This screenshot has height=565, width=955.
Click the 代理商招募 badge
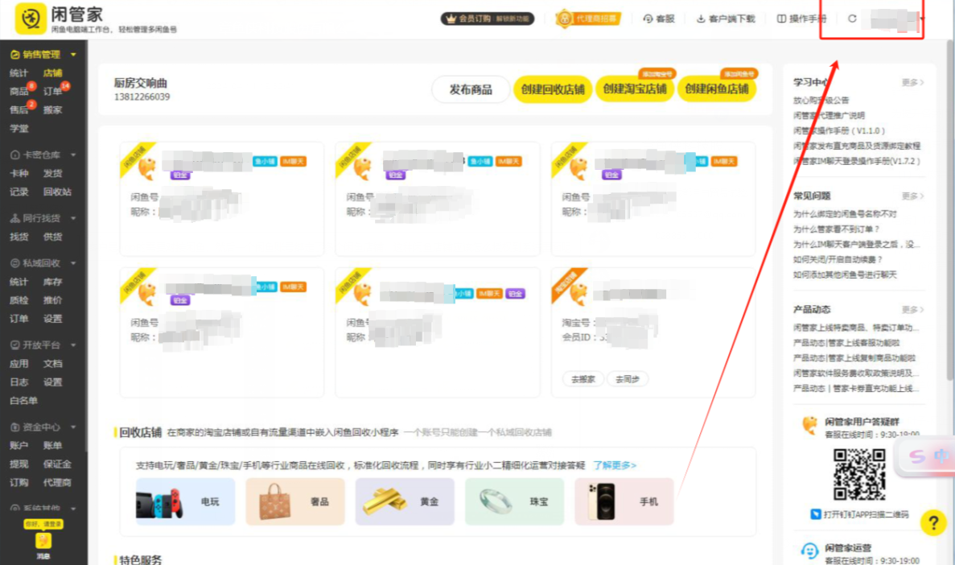[x=588, y=19]
